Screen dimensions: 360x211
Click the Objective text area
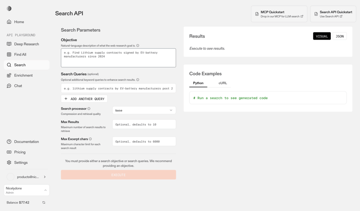point(118,58)
